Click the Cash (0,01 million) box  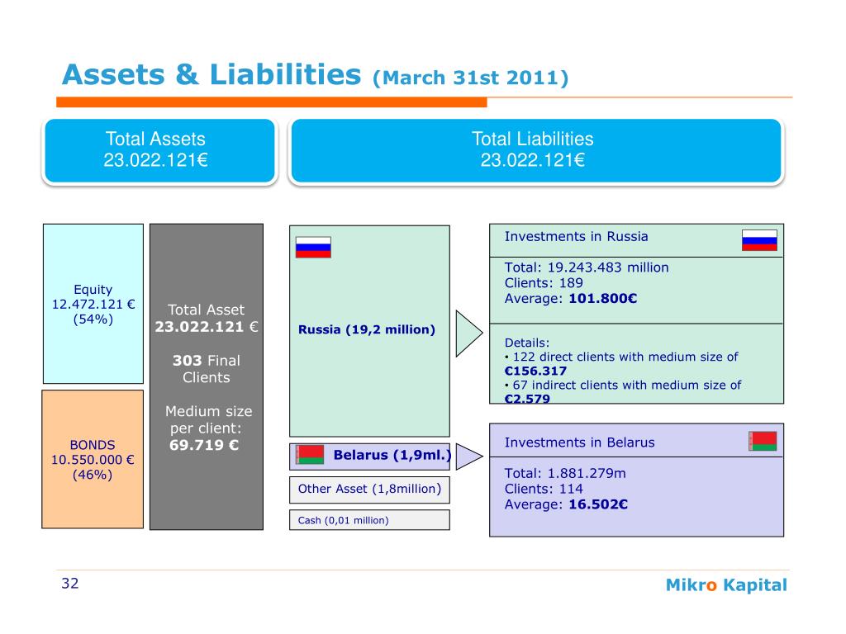tap(369, 520)
